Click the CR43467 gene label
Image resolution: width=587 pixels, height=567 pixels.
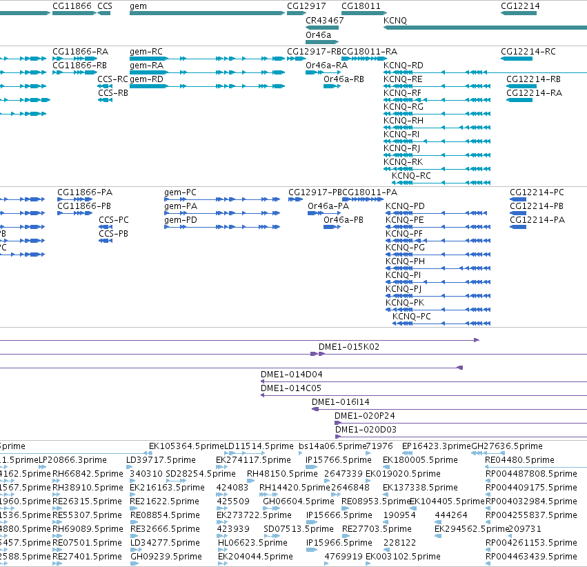click(x=325, y=20)
